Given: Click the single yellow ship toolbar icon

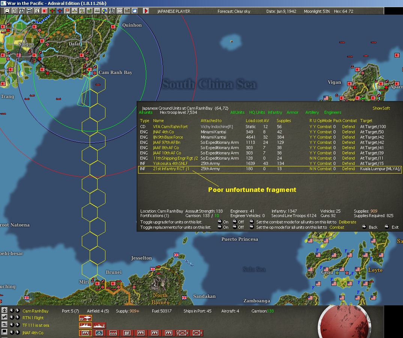Looking at the screenshot, I should click(75, 11).
